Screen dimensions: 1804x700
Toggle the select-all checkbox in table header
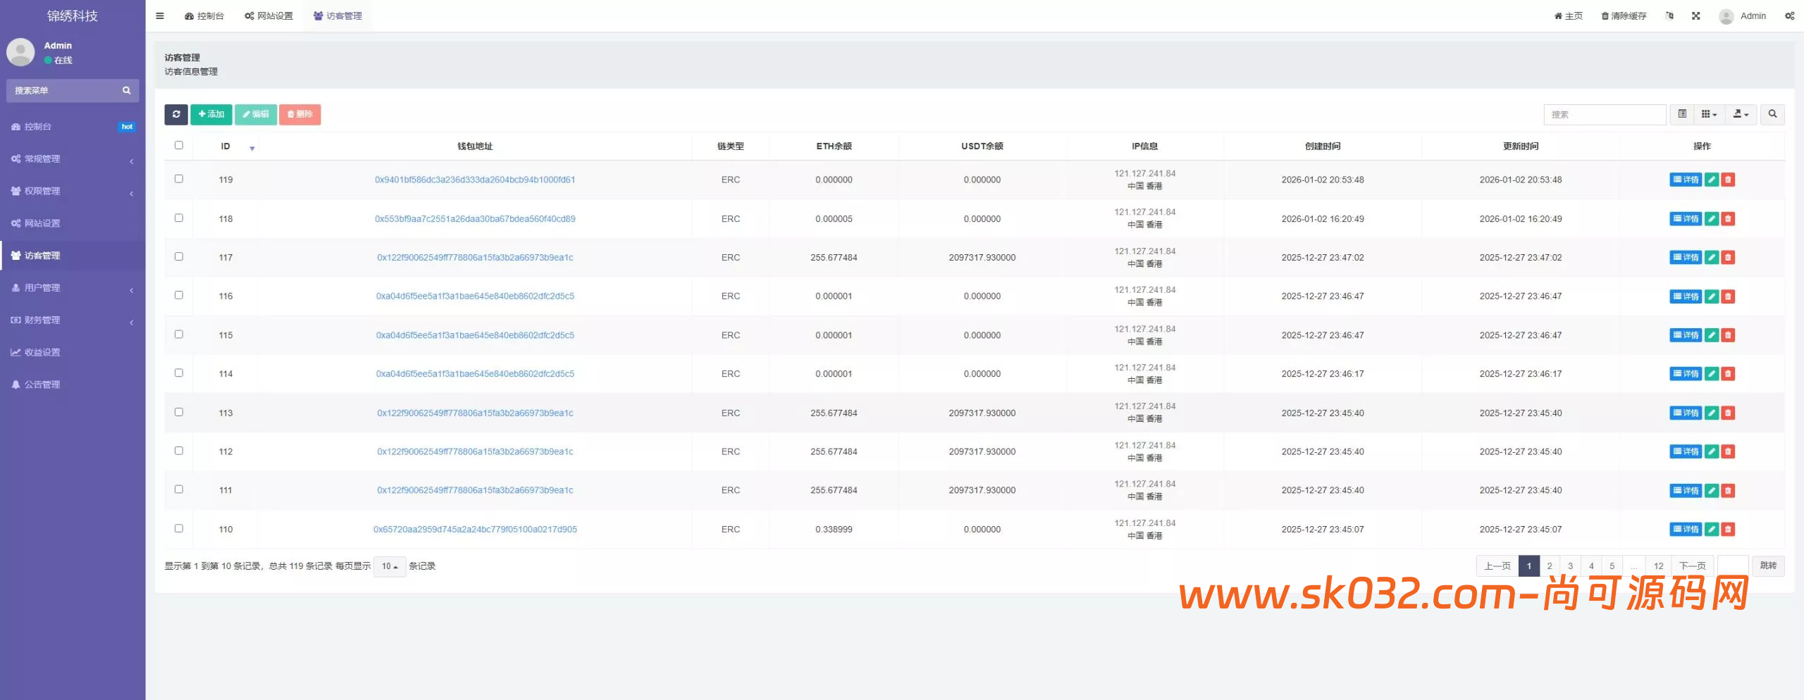pos(179,145)
